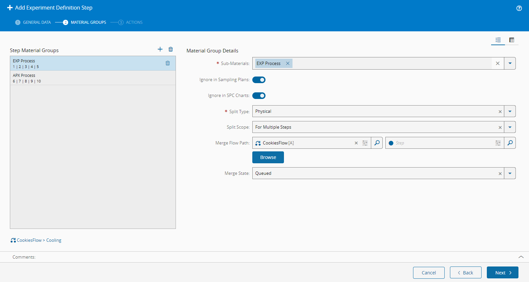Select APX Process material group row
The width and height of the screenshot is (529, 282).
click(x=93, y=78)
